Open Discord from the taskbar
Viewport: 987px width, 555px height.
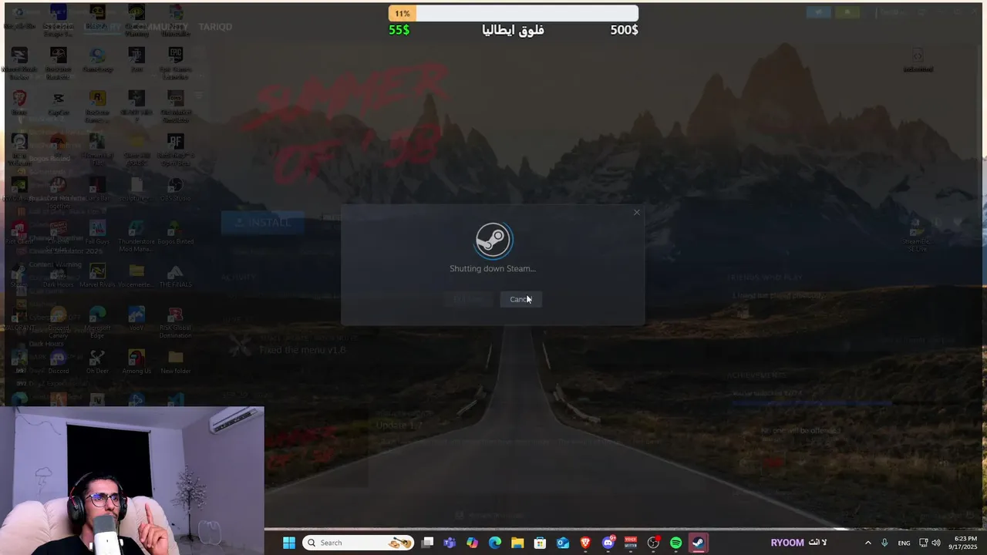(608, 543)
